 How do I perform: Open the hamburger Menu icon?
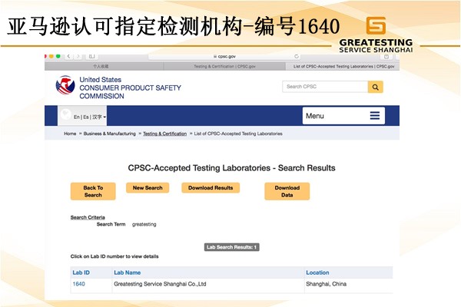coord(375,115)
